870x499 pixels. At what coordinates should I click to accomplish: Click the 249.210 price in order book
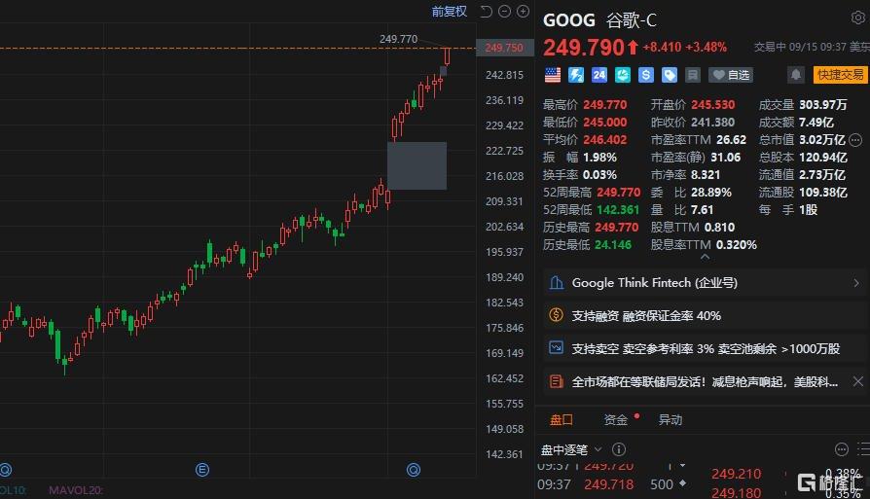click(737, 474)
